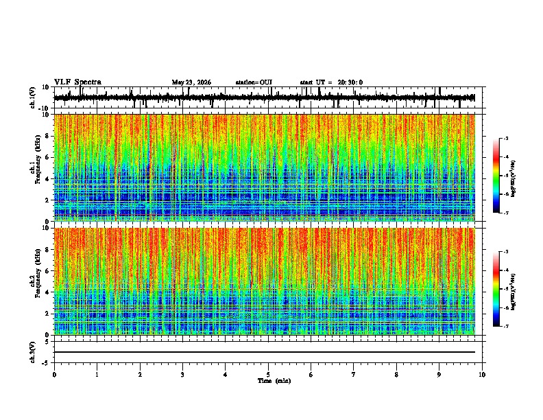Click the May 23, 2026 date label
Image resolution: width=543 pixels, height=420 pixels.
(191, 82)
